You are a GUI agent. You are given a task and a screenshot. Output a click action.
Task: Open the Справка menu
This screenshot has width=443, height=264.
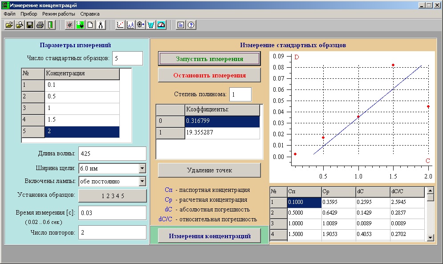tap(90, 14)
